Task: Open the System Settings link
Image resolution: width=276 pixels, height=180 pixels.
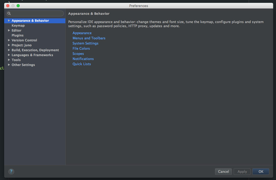Action: pos(85,43)
